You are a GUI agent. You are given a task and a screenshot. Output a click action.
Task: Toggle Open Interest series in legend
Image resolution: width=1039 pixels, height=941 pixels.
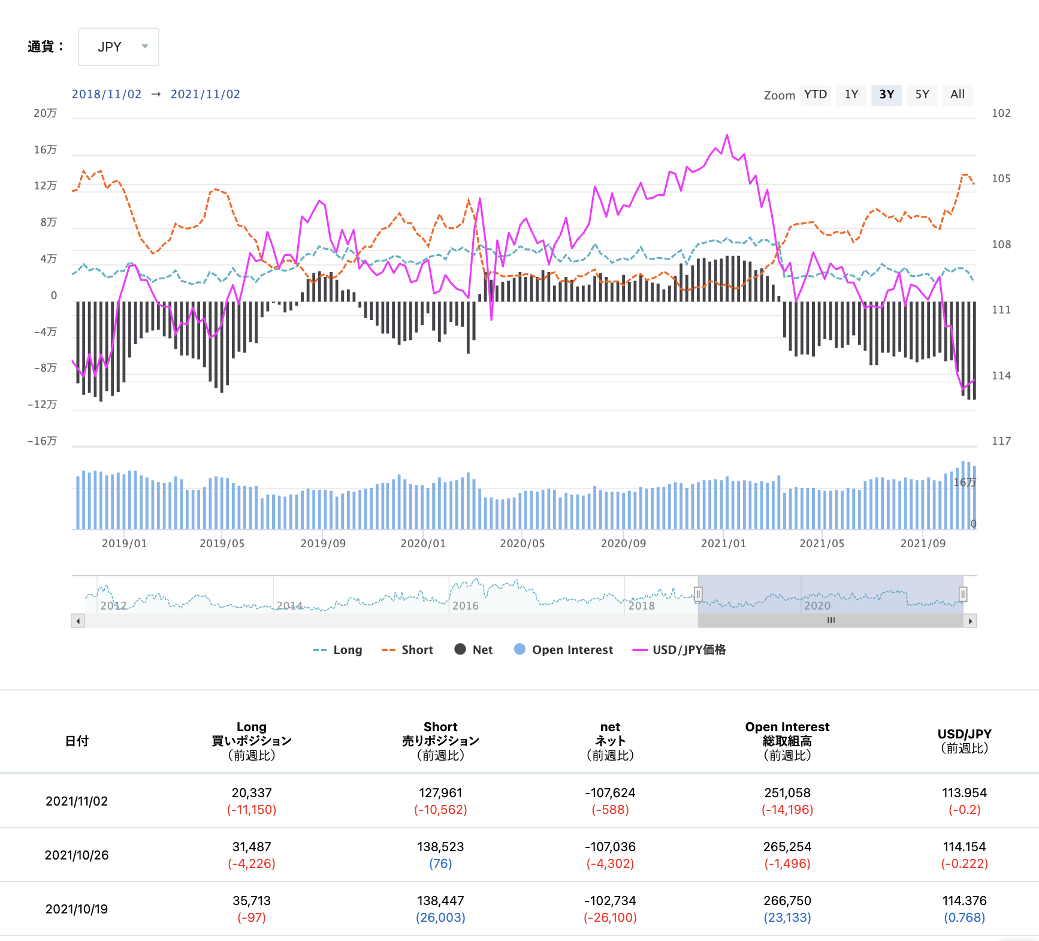564,650
